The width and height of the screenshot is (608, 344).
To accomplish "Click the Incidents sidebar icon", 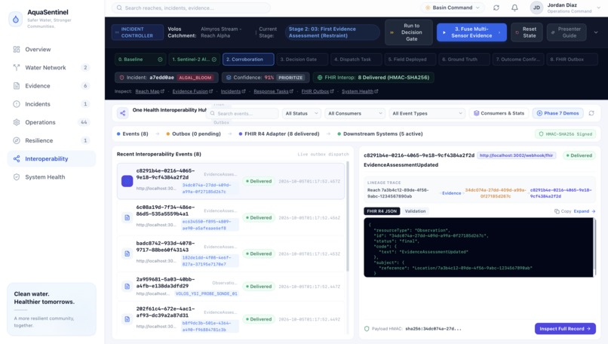I will [17, 104].
